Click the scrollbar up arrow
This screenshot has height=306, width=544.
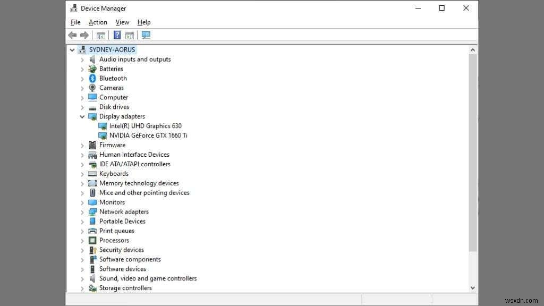point(472,50)
